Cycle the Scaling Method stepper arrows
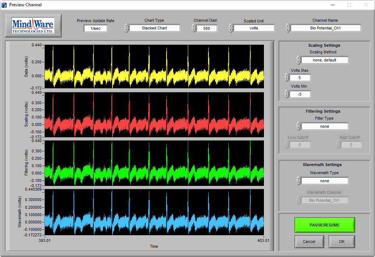The width and height of the screenshot is (375, 257). point(299,60)
